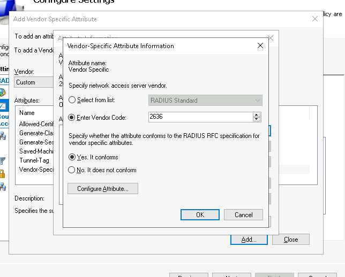This screenshot has height=277, width=345.
Task: Select the 'Enter Vendor Code' radio button
Action: pos(72,117)
